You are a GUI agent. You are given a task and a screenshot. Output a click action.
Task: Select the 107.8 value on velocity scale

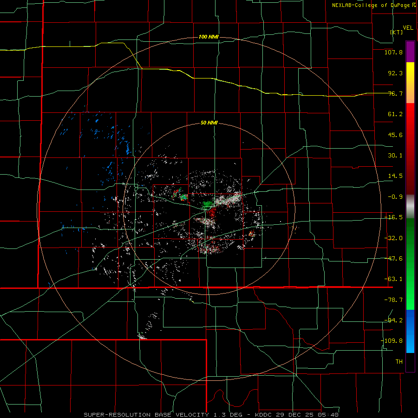coord(393,52)
